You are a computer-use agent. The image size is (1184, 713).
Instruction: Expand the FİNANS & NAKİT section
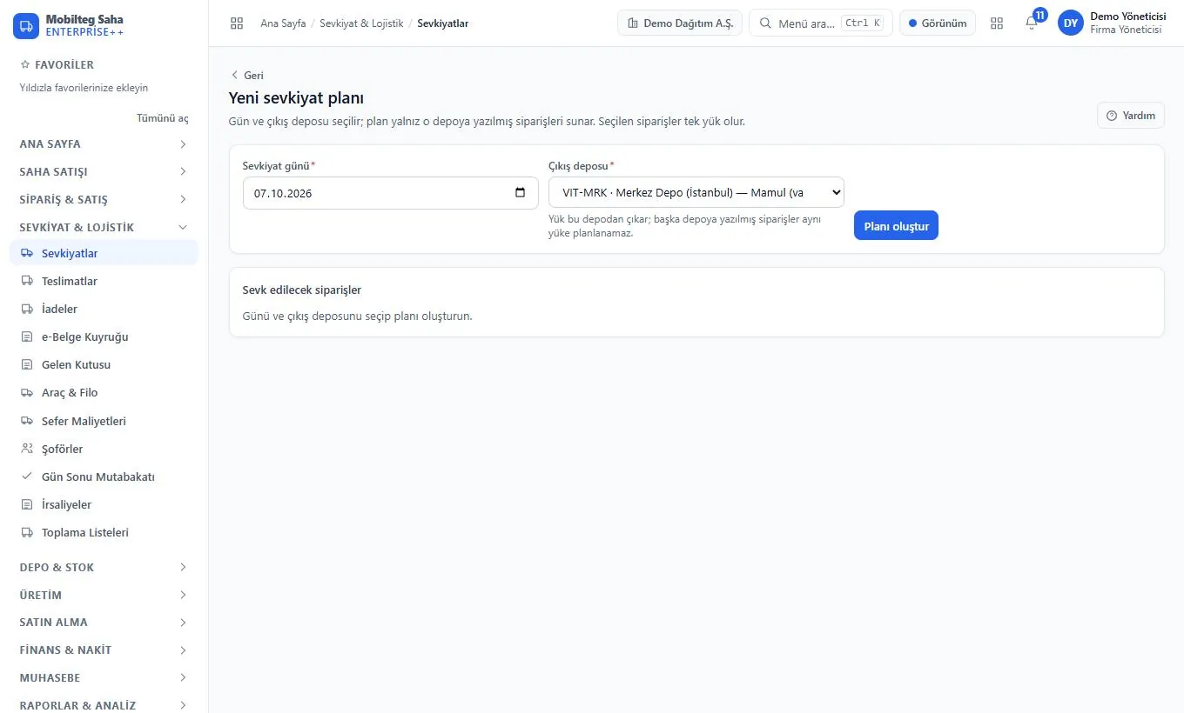tap(104, 650)
